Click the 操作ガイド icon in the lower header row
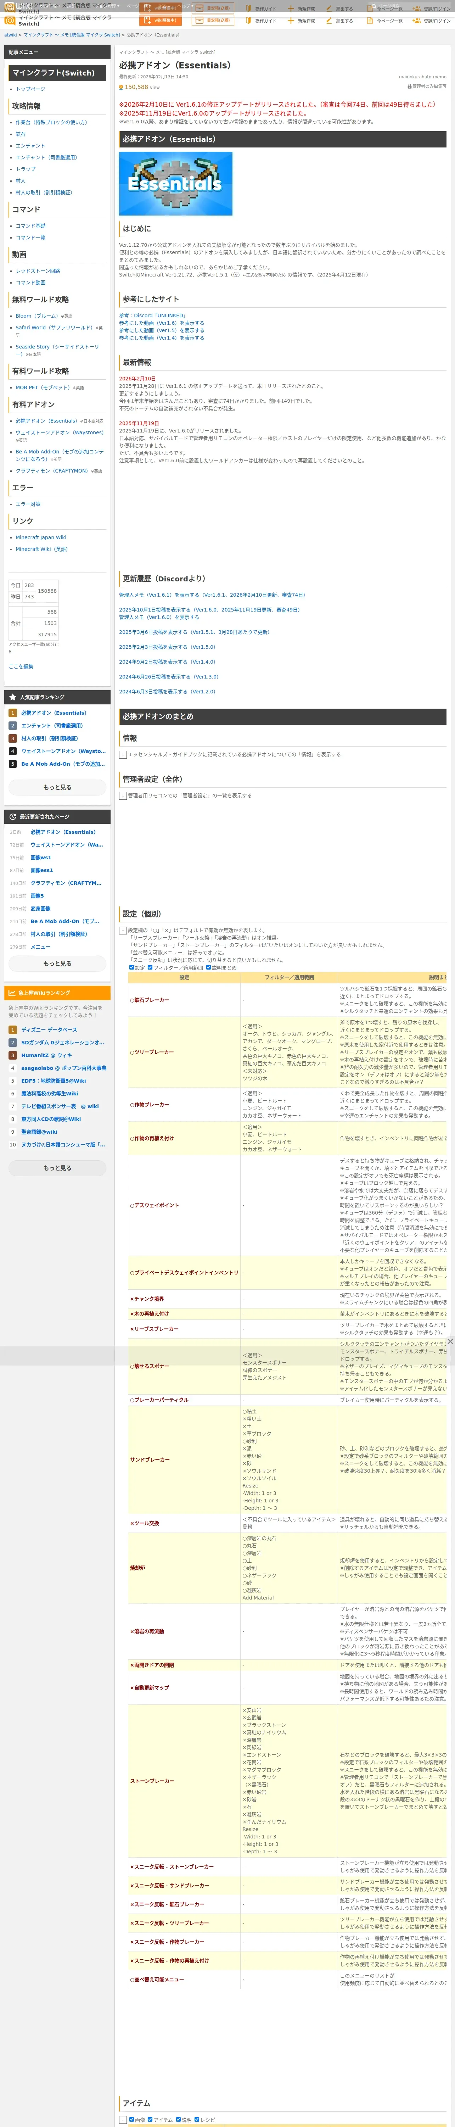Viewport: 455px width, 2127px height. pyautogui.click(x=248, y=21)
